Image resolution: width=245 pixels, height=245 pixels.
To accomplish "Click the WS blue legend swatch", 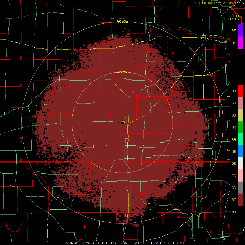I will pos(240,151).
